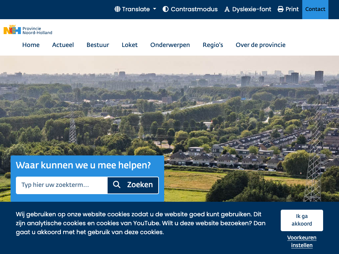Open the Actueel menu
The height and width of the screenshot is (254, 339).
click(63, 45)
